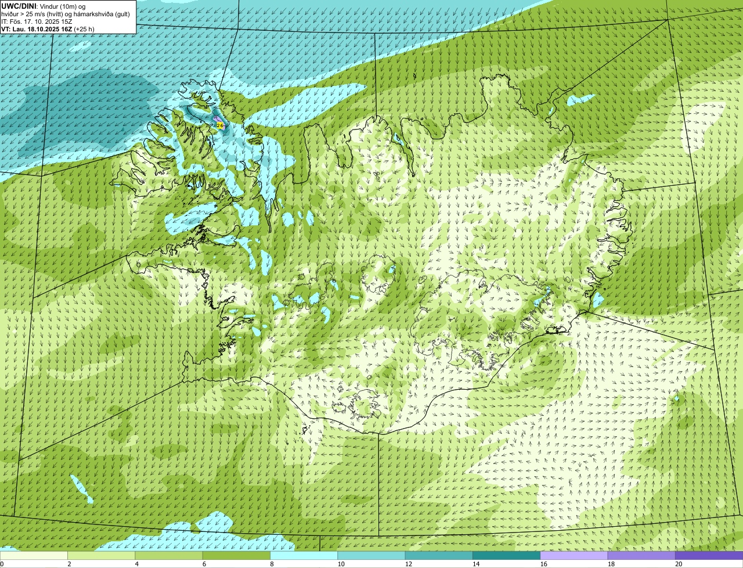The height and width of the screenshot is (568, 743).
Task: Click the legend value '6'
Action: click(204, 564)
